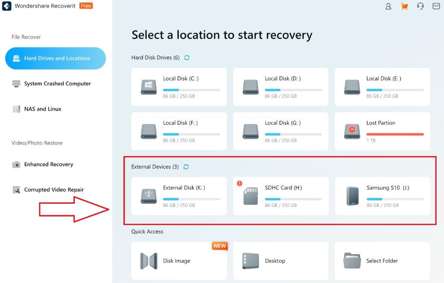
Task: Click the Quick Access heading
Action: [x=147, y=232]
